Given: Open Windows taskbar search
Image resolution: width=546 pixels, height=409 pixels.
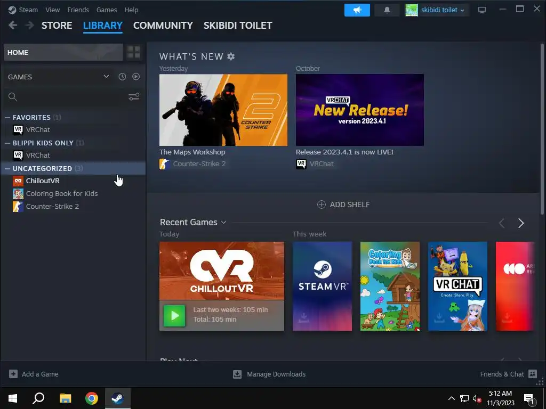Looking at the screenshot, I should [38, 398].
